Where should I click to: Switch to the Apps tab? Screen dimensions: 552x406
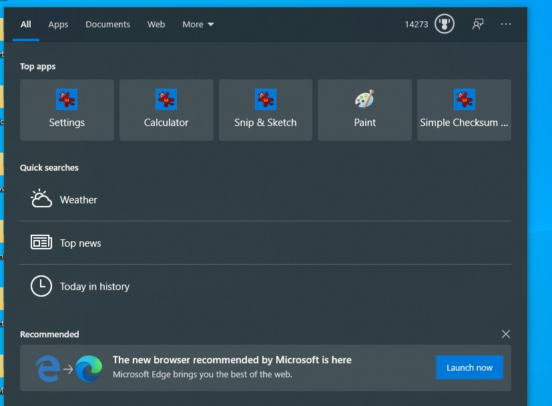pyautogui.click(x=58, y=24)
